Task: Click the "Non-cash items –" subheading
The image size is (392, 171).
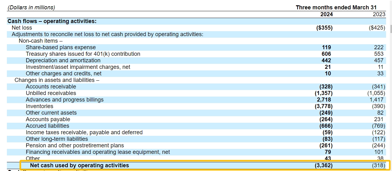Action: [41, 41]
